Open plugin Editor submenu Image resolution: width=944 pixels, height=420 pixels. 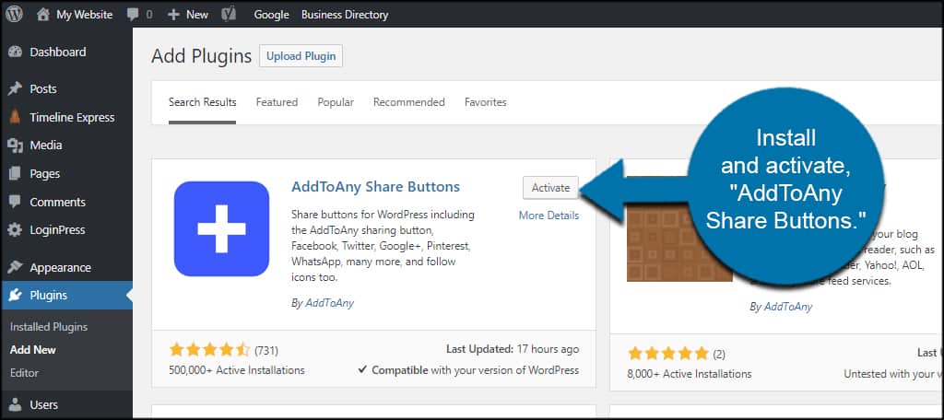pos(24,372)
